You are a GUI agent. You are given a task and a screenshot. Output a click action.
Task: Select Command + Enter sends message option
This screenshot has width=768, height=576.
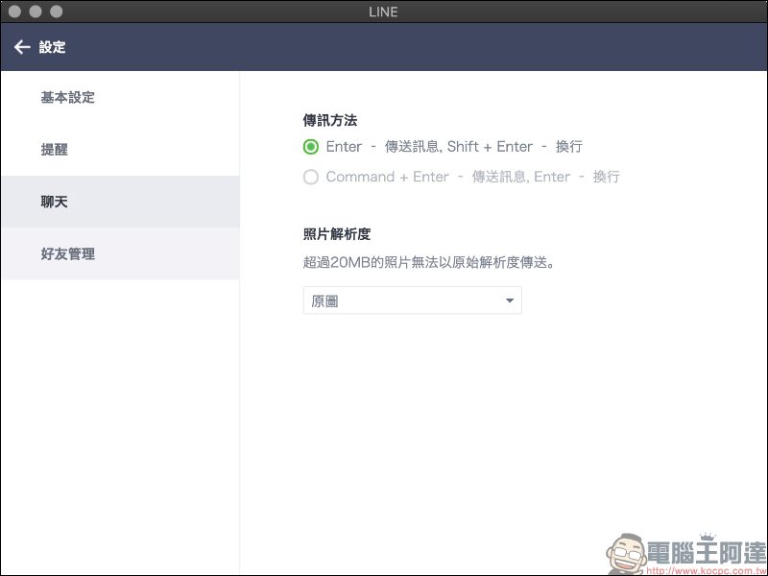310,177
